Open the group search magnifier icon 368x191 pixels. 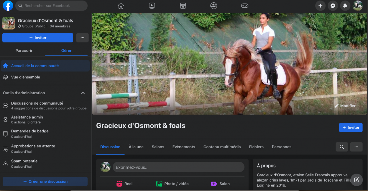coord(342,147)
